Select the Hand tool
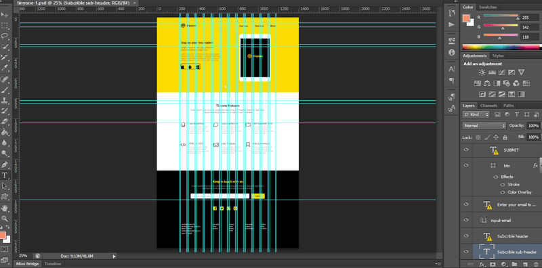The width and height of the screenshot is (542, 268). click(5, 208)
